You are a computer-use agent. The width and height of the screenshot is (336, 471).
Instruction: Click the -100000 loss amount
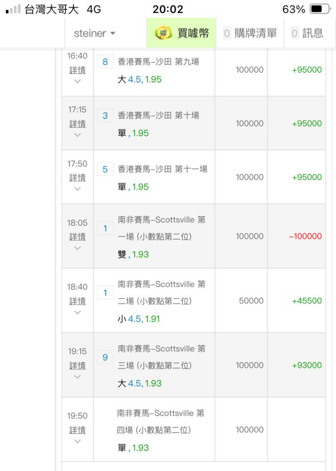coord(305,236)
